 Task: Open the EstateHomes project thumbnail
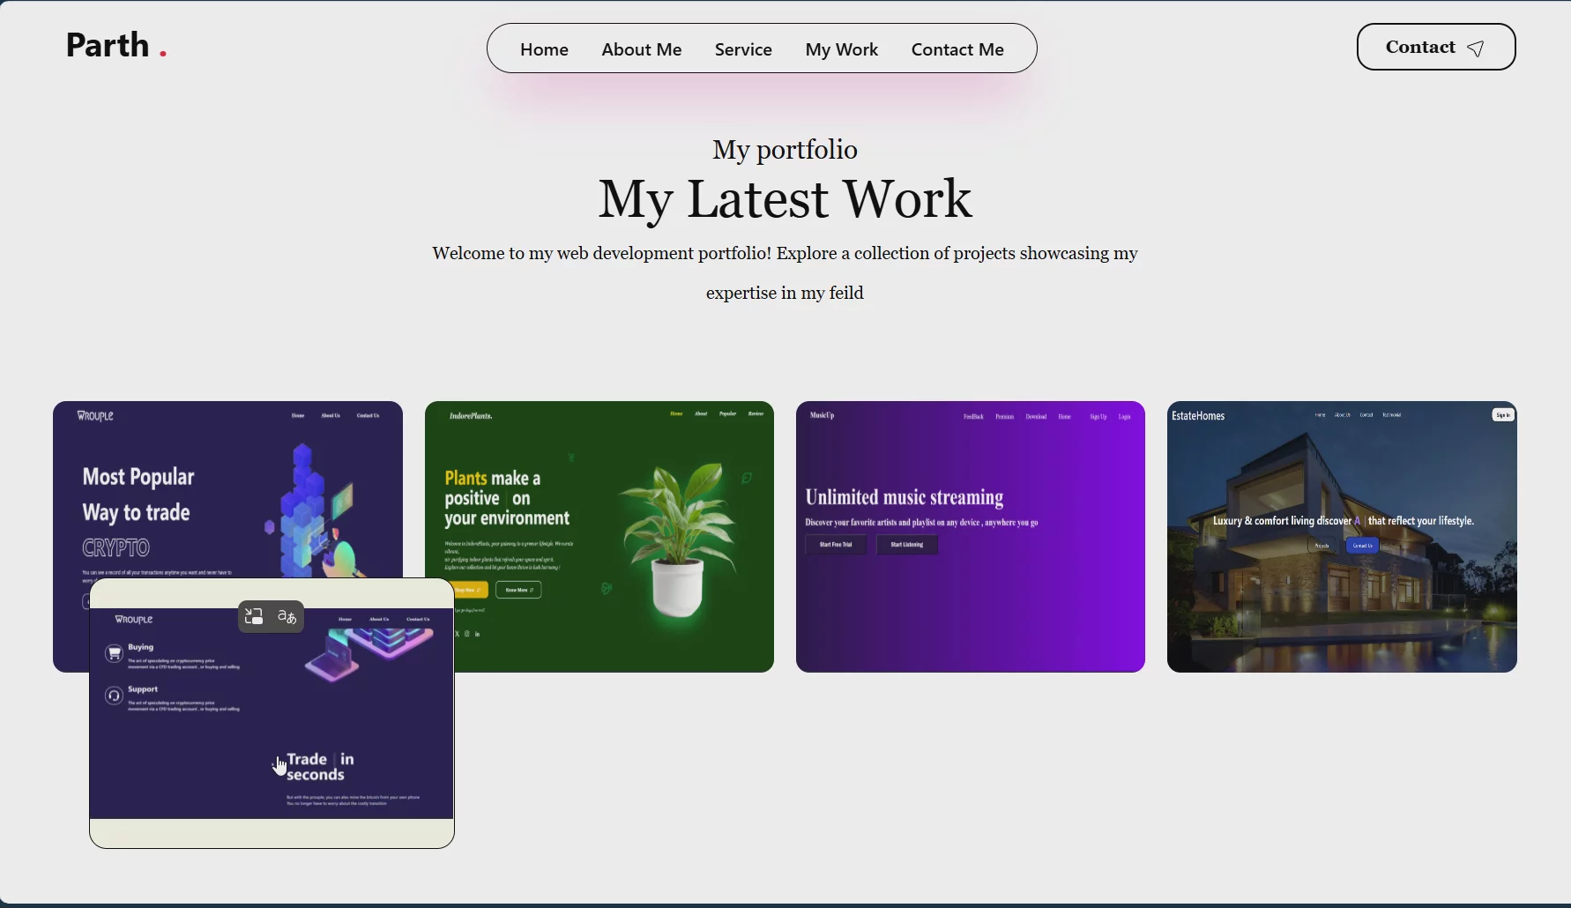[x=1341, y=536]
